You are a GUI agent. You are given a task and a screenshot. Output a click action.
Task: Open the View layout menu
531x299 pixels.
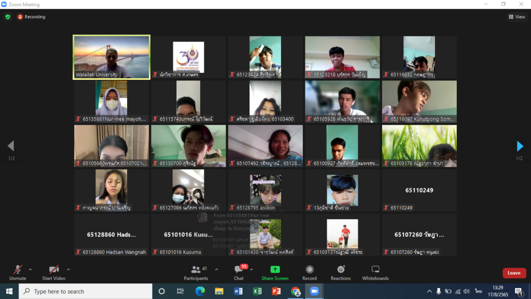pyautogui.click(x=516, y=17)
